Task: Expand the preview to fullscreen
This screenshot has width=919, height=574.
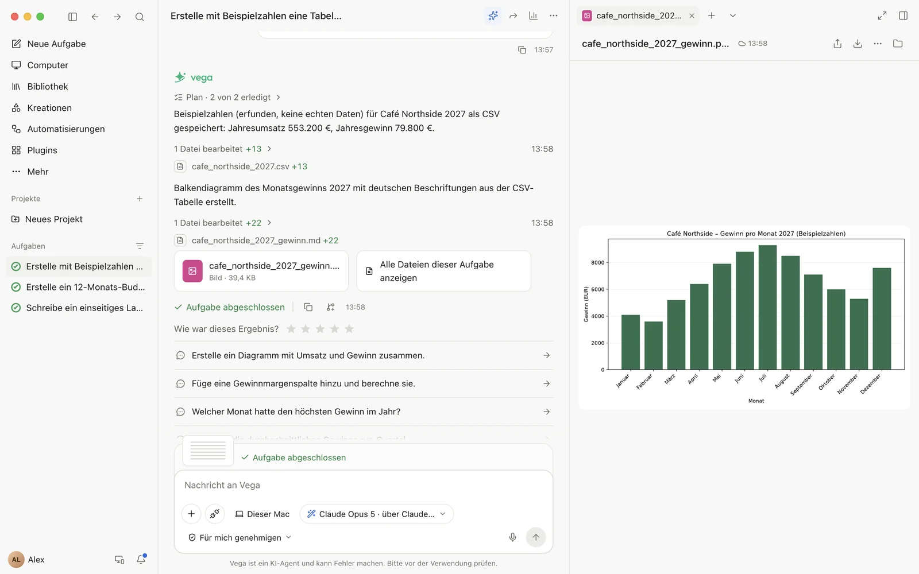Action: 882,15
